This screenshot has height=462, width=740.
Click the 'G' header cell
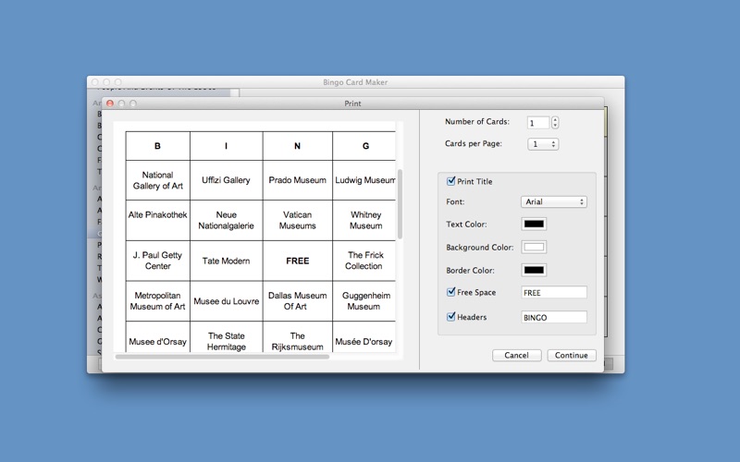coord(364,146)
